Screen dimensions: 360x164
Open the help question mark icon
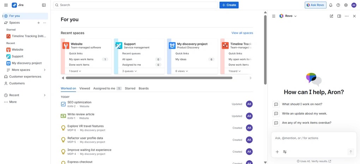[338, 5]
